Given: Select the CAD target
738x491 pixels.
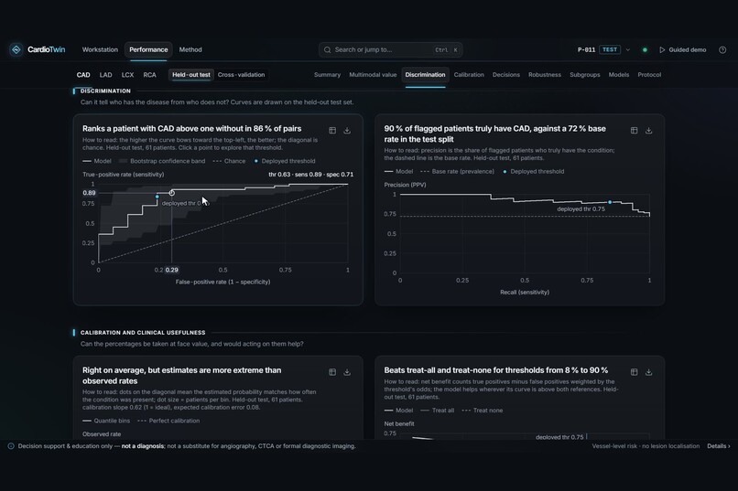Looking at the screenshot, I should 83,75.
